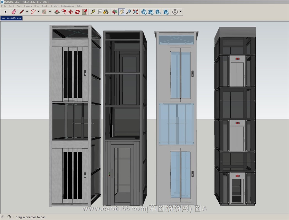Image resolution: width=289 pixels, height=220 pixels.
Task: Open the File menu
Action: [x=4, y=6]
